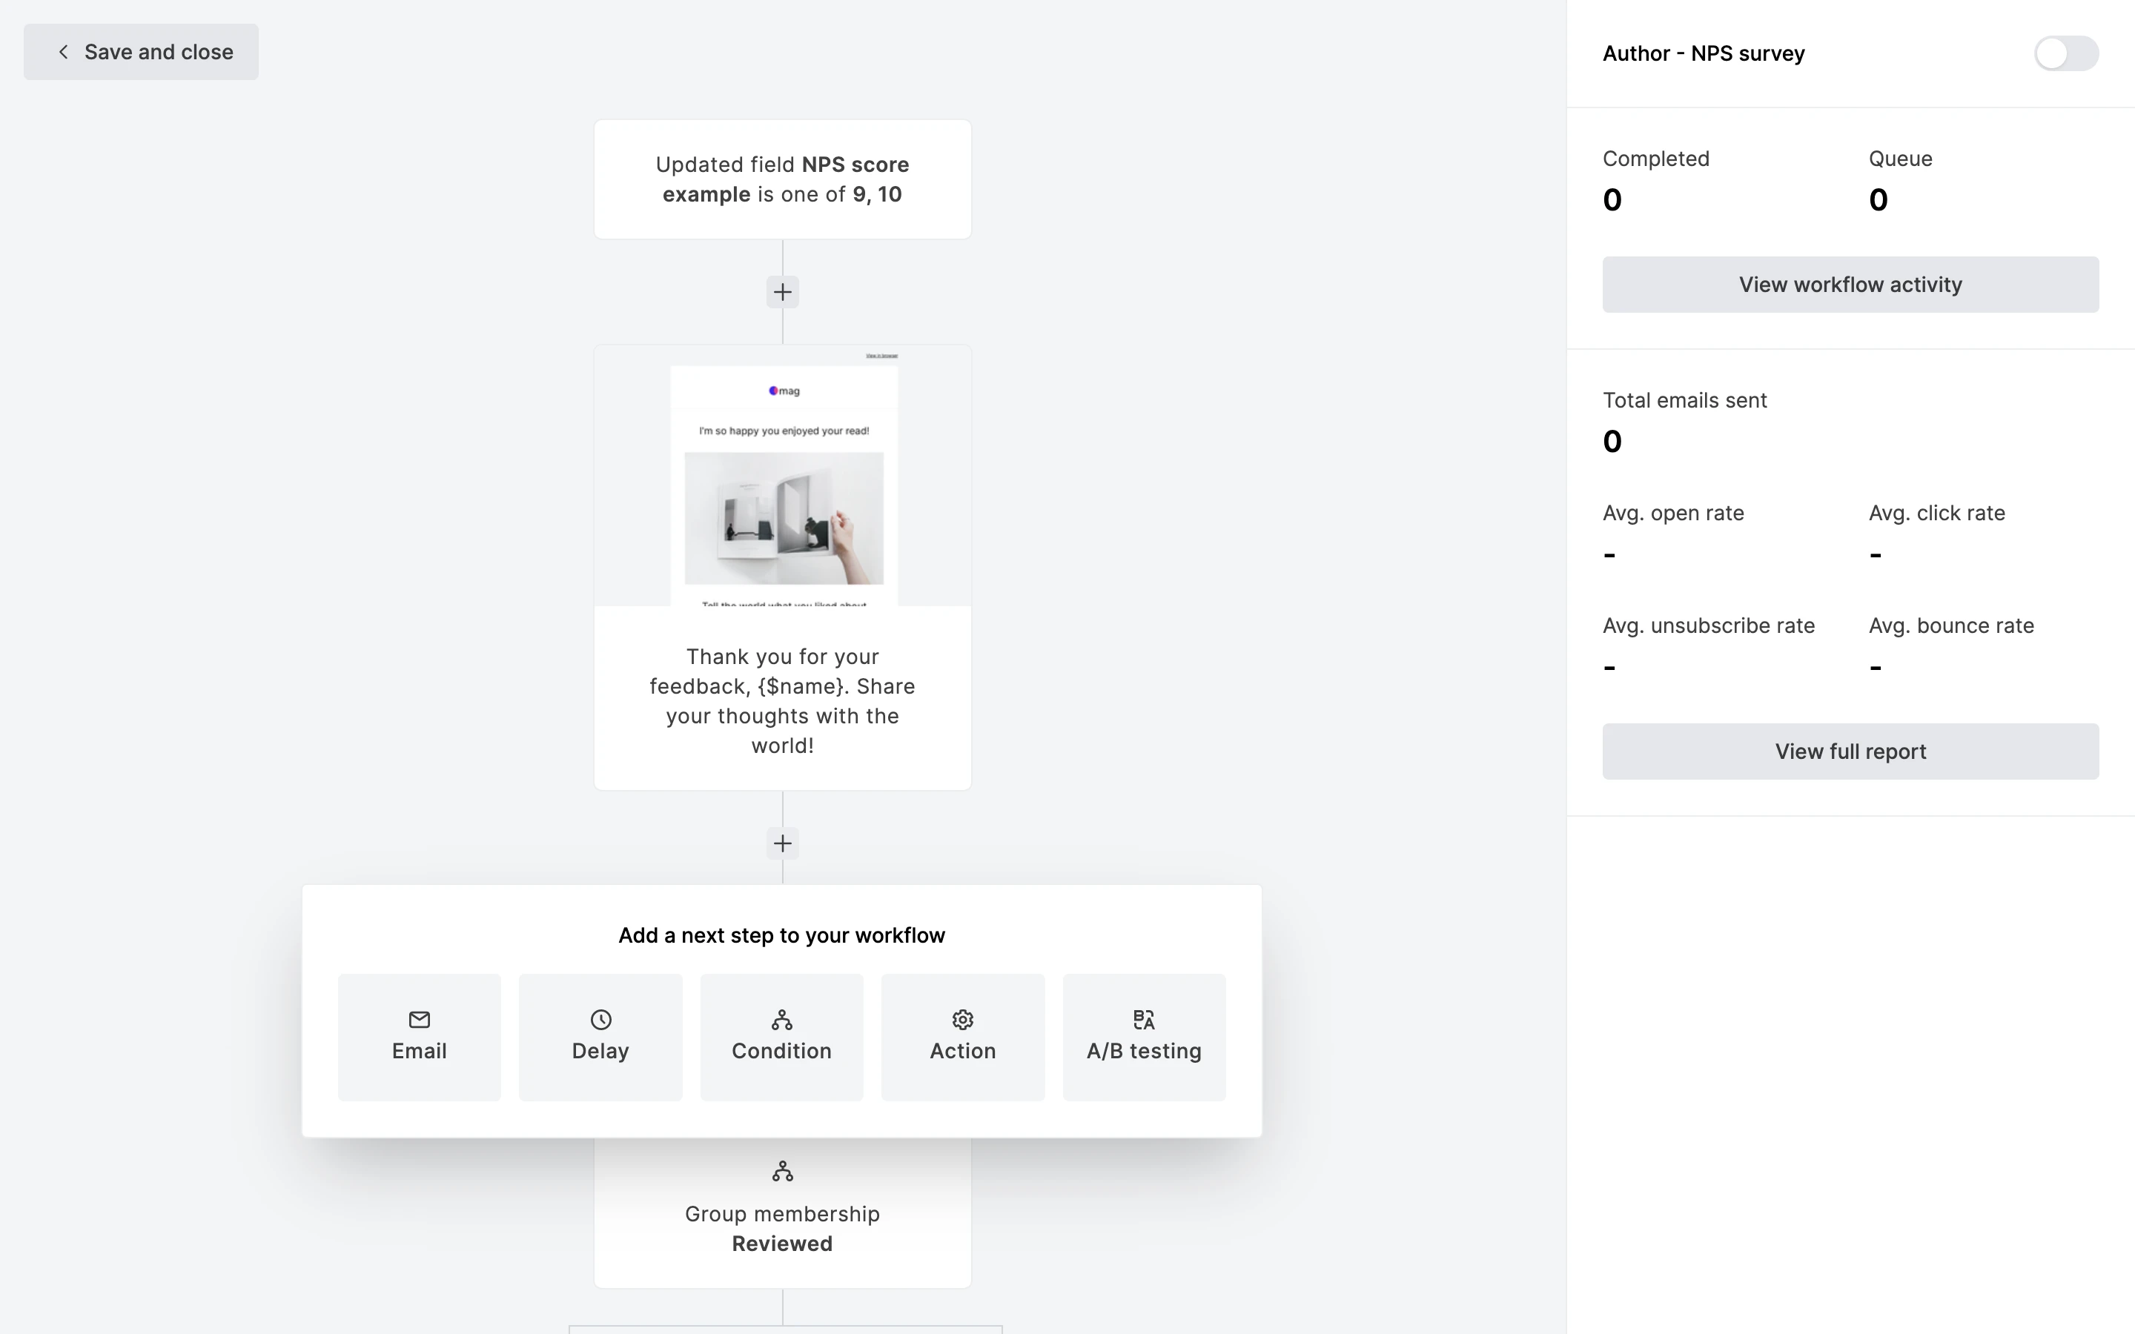Click the gear Action step icon

tap(962, 1019)
